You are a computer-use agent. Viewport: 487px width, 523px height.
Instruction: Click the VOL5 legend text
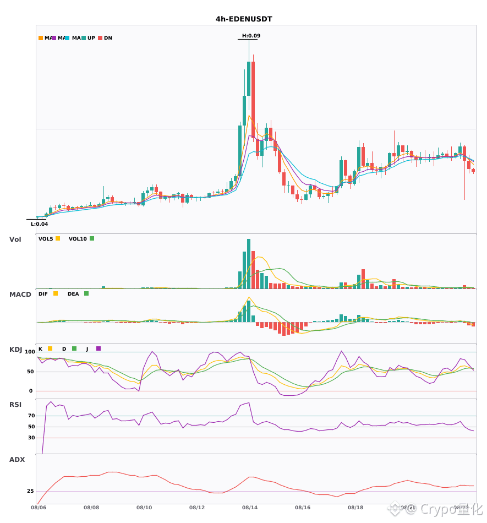point(46,239)
